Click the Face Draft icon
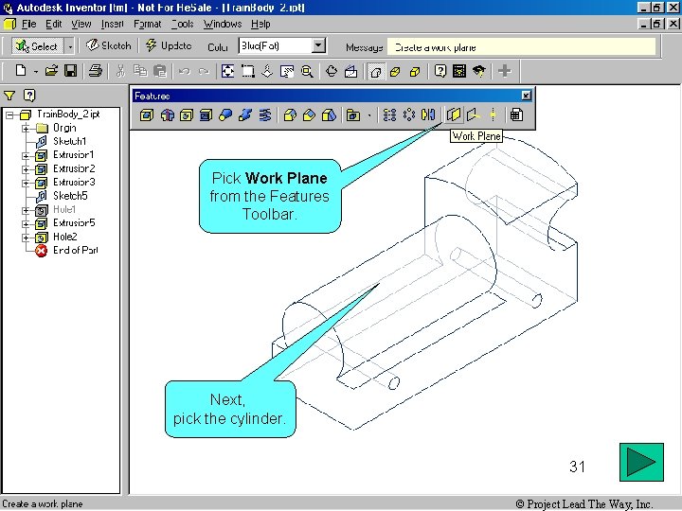 (x=329, y=115)
